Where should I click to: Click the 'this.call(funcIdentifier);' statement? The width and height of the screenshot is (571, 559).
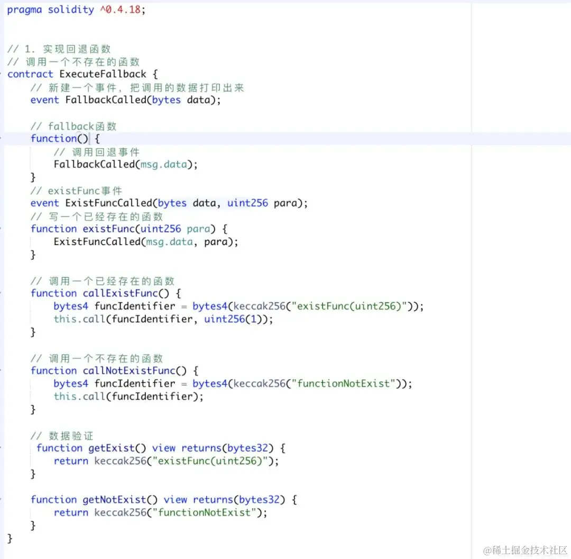point(128,396)
